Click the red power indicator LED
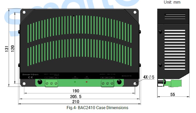 87,82
